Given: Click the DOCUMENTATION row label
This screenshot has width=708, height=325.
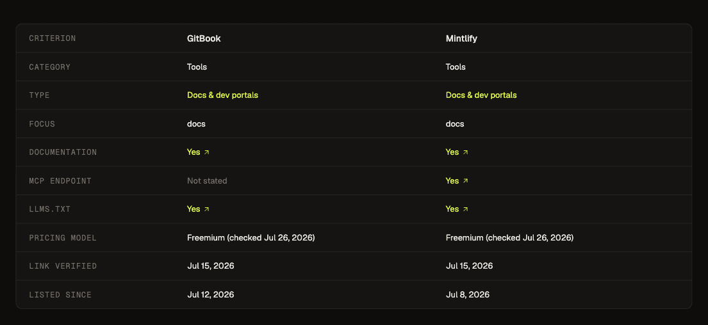Looking at the screenshot, I should pyautogui.click(x=63, y=152).
